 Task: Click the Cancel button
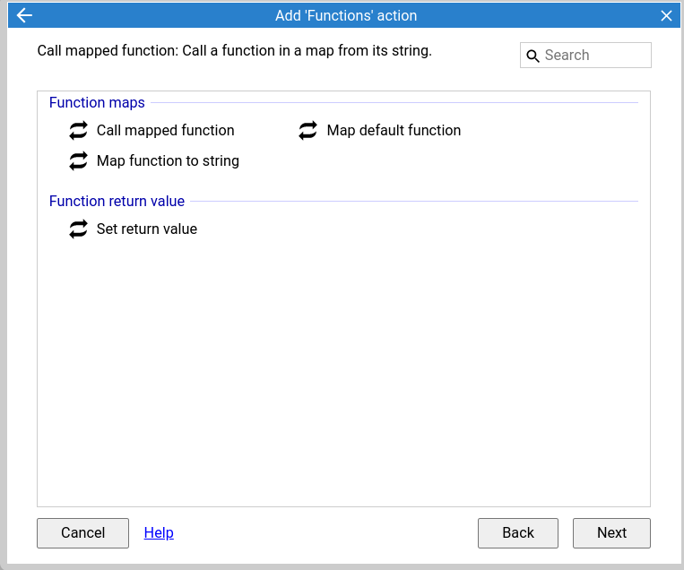click(x=82, y=533)
